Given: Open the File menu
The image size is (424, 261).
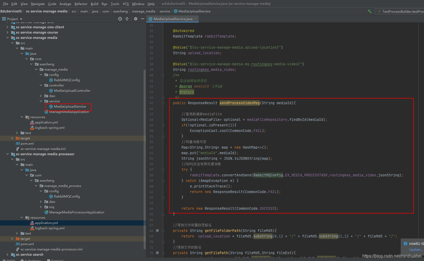Looking at the screenshot, I should pos(6,4).
